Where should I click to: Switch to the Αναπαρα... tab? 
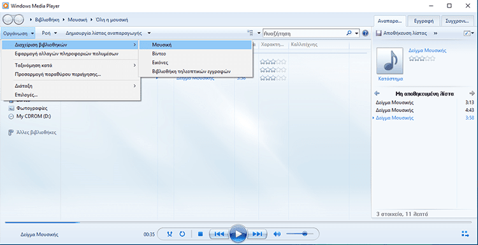click(x=390, y=21)
